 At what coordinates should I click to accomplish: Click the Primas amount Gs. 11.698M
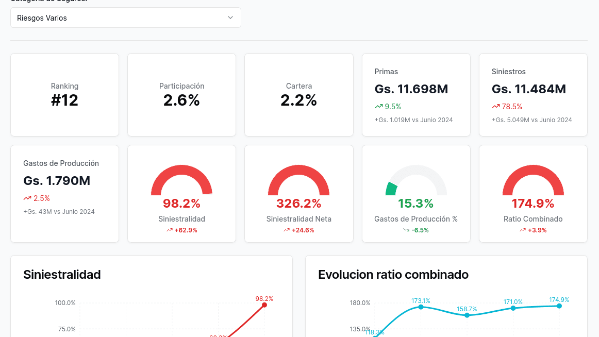click(411, 89)
